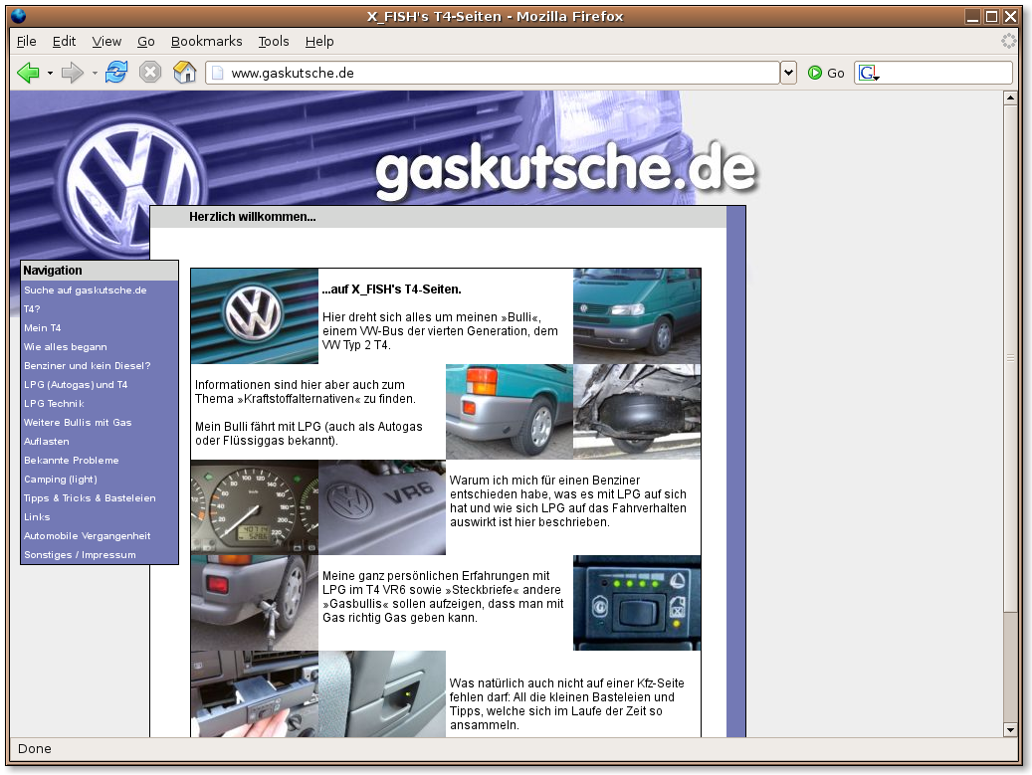Open the 'LPG Technik' link
1032x775 pixels.
click(54, 404)
